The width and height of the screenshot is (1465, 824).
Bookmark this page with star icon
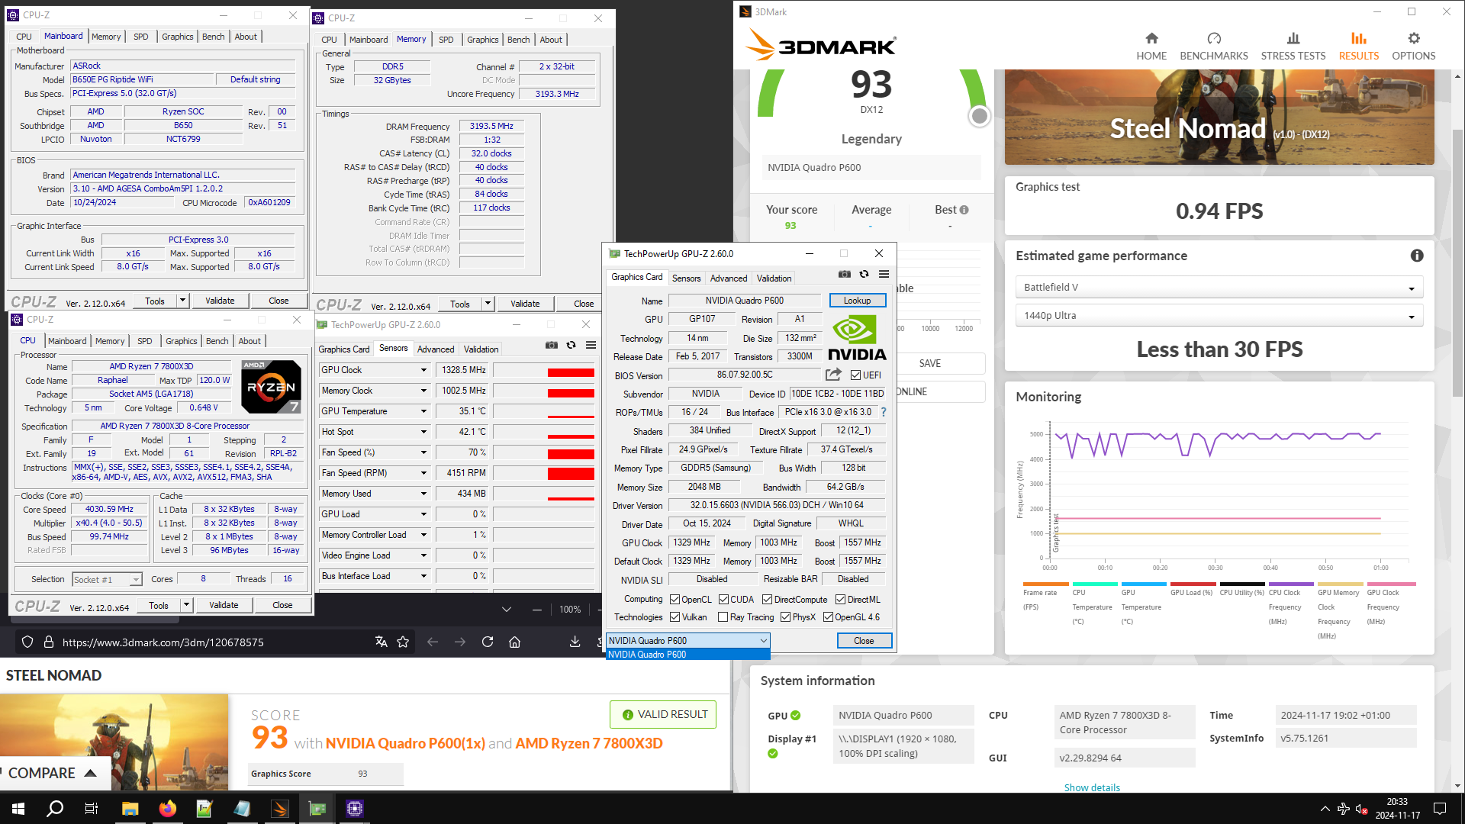click(403, 642)
